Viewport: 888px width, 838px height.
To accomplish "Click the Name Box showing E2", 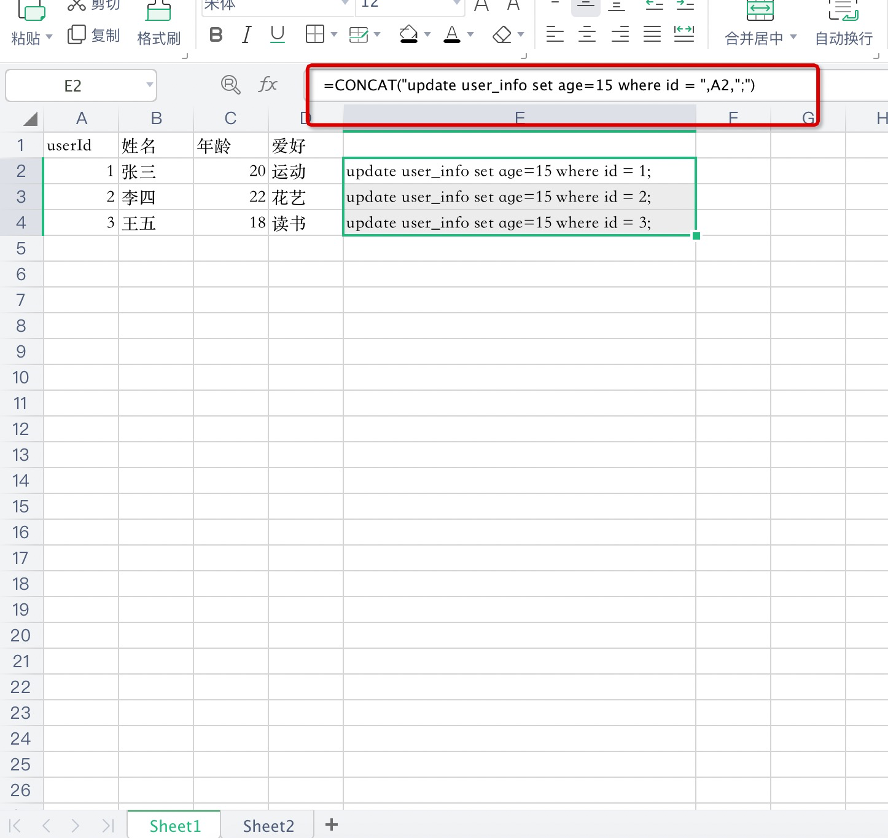I will point(81,85).
